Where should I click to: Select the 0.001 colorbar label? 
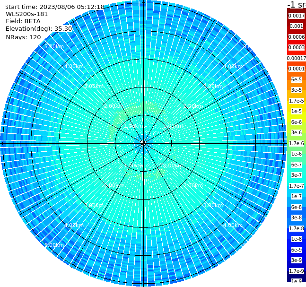[x=297, y=26]
